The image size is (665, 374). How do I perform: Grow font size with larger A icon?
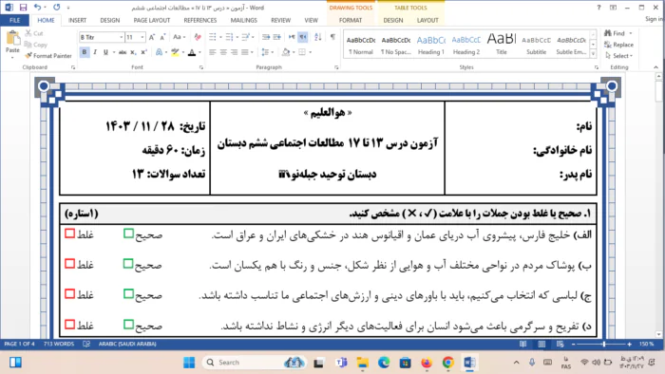(x=152, y=37)
